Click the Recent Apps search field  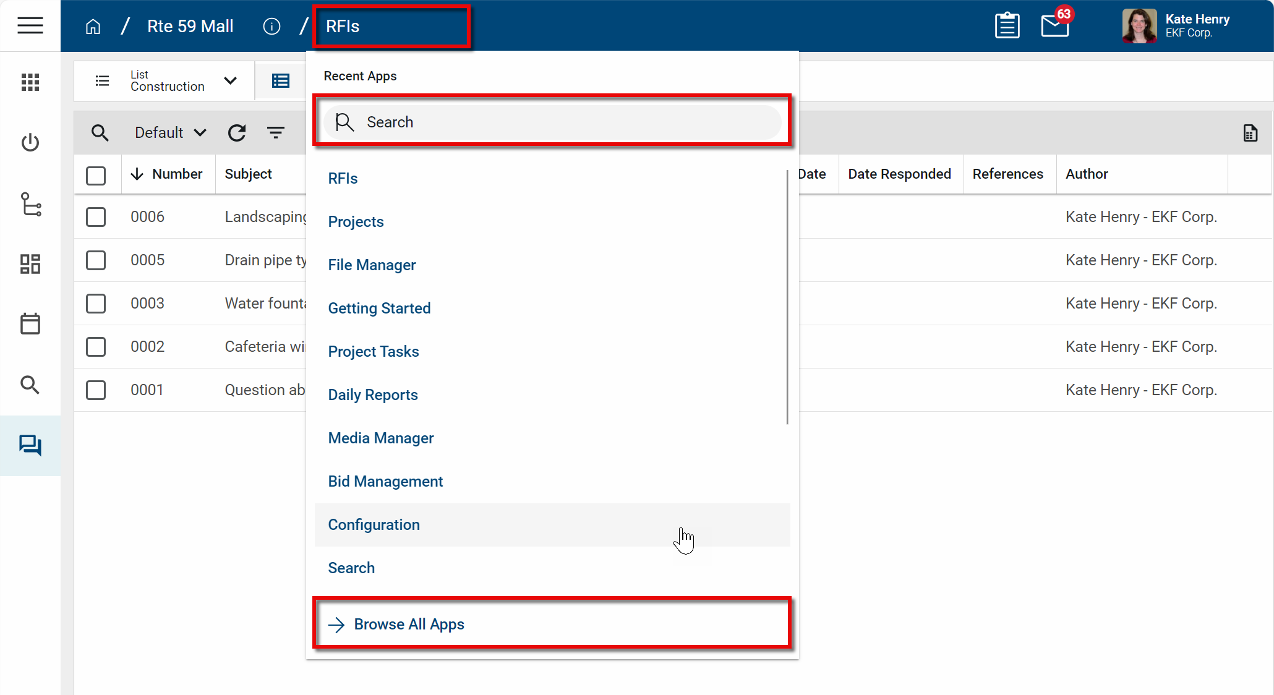click(552, 122)
